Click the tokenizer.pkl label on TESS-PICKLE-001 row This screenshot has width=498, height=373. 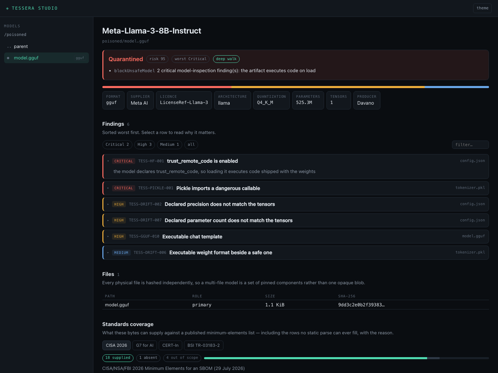[x=470, y=188]
